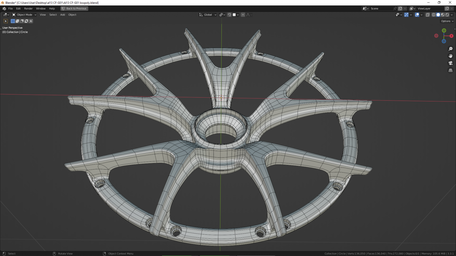Choose the subtract selection mode
This screenshot has height=256, width=456.
22,21
